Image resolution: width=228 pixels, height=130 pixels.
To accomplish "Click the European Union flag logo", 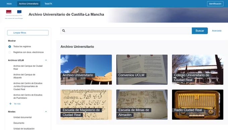I will coord(19,12).
